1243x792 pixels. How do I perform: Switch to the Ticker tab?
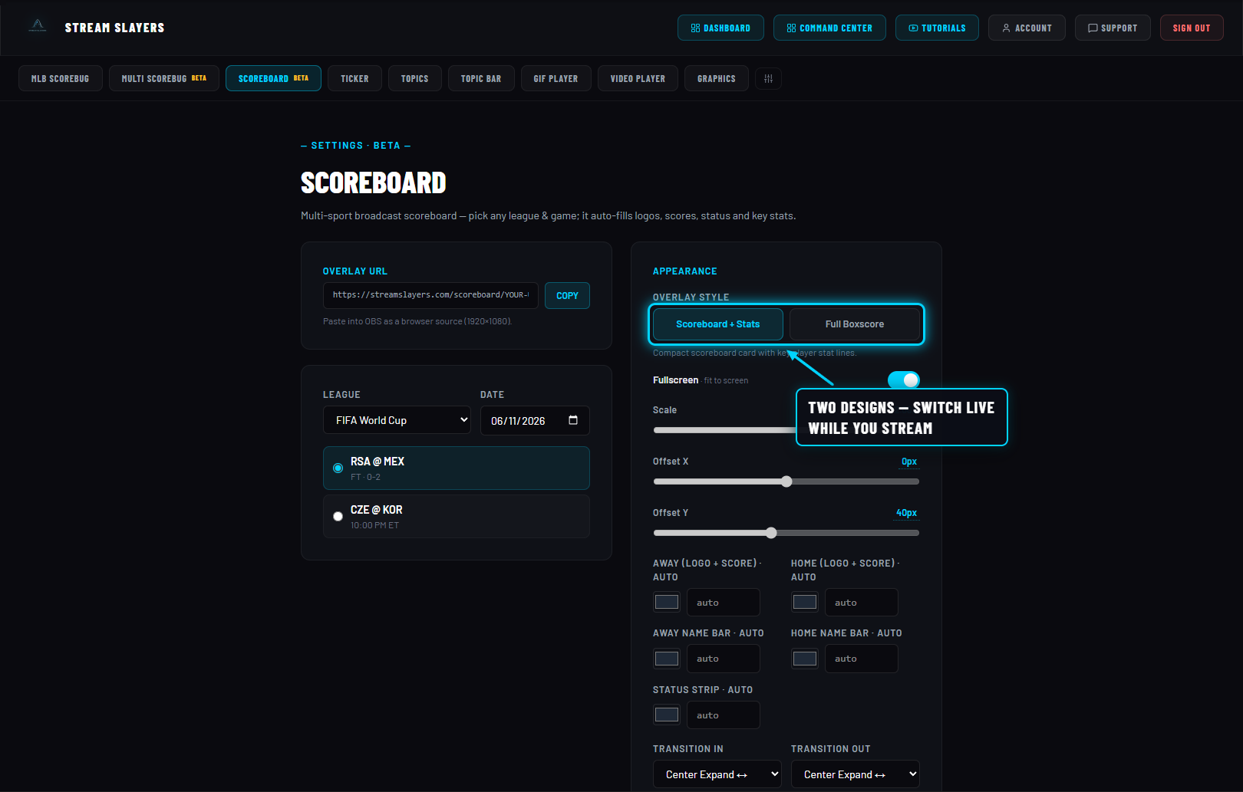point(354,79)
